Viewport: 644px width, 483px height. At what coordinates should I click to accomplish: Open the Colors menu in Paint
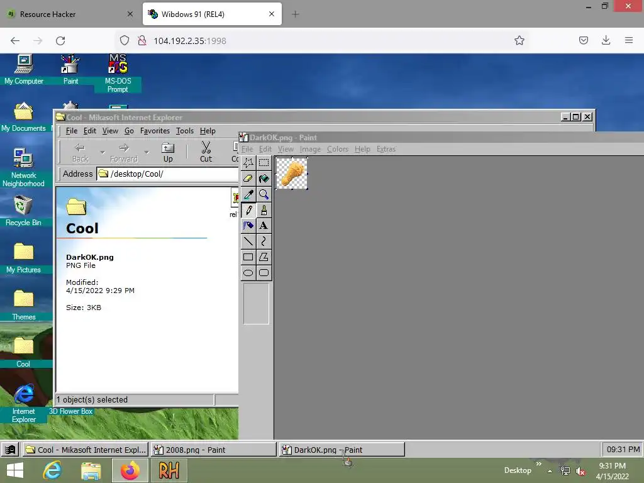pyautogui.click(x=338, y=149)
